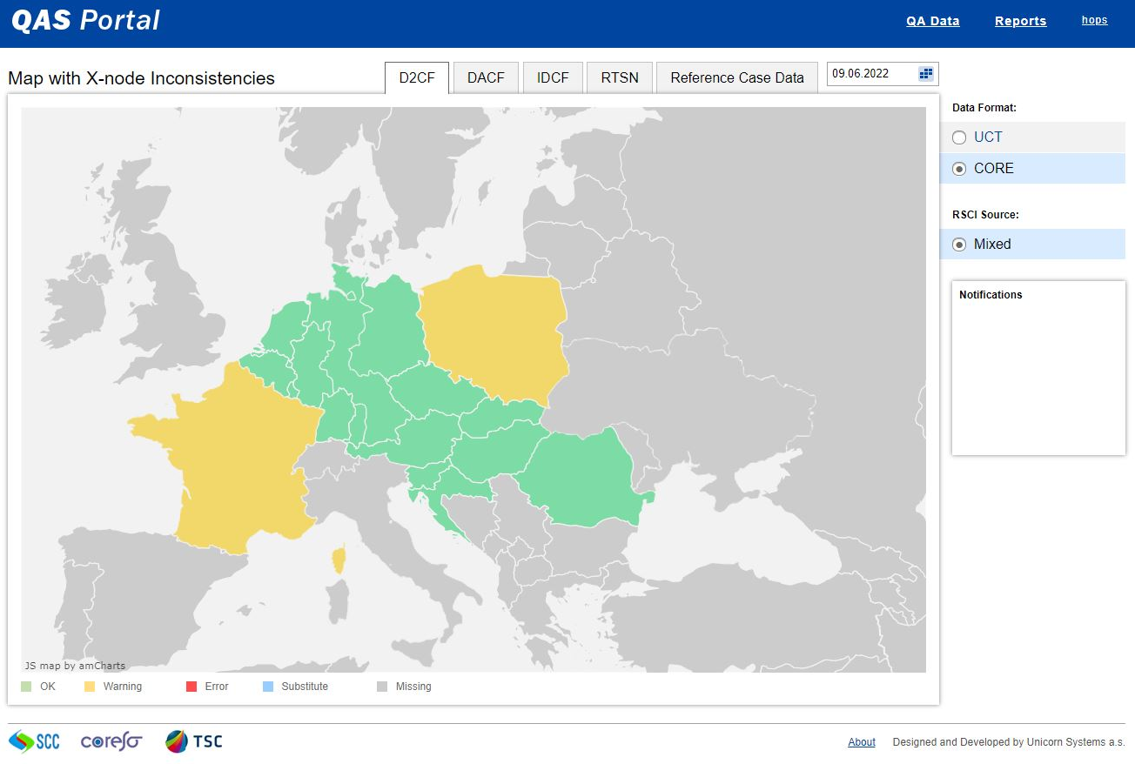Click the red Error legend swatch
Screen dimensions: 1135x764
pos(191,687)
